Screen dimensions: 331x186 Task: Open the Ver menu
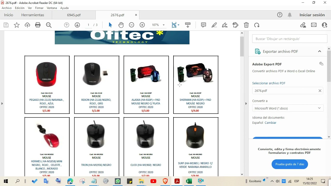(x=30, y=8)
